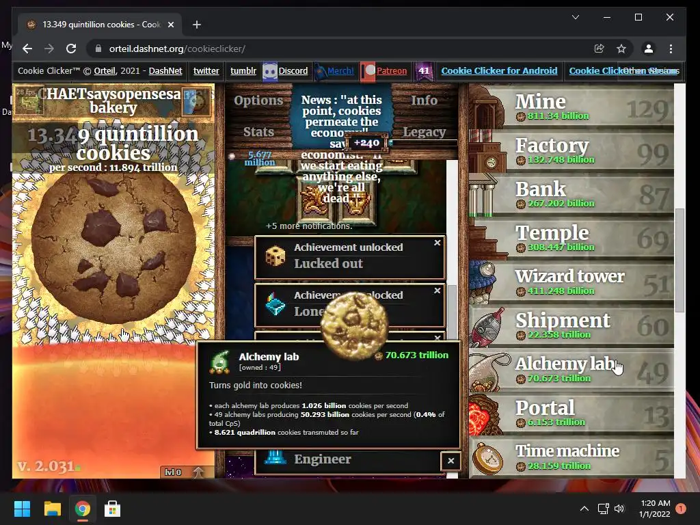This screenshot has height=525, width=700.
Task: Dismiss the Lucked out achievement notification
Action: (437, 243)
